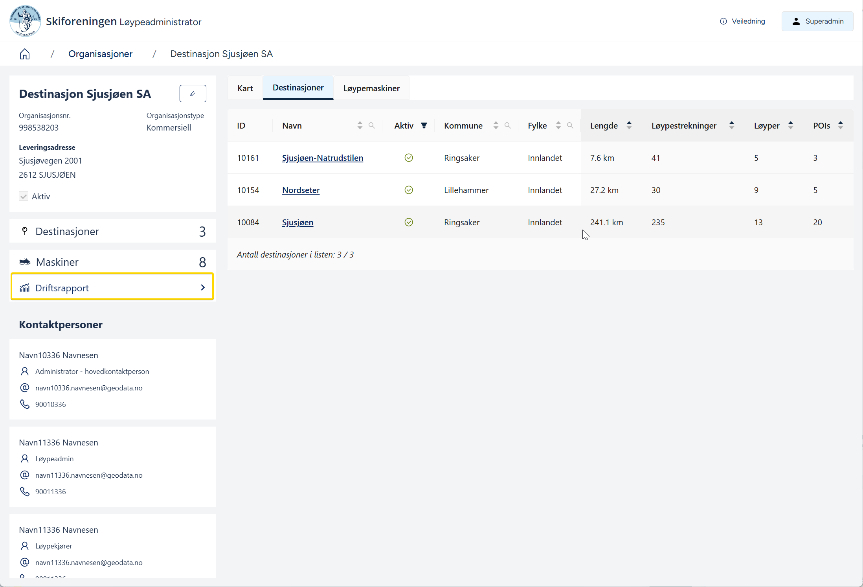Click the Skiforeningen logo

pyautogui.click(x=25, y=21)
